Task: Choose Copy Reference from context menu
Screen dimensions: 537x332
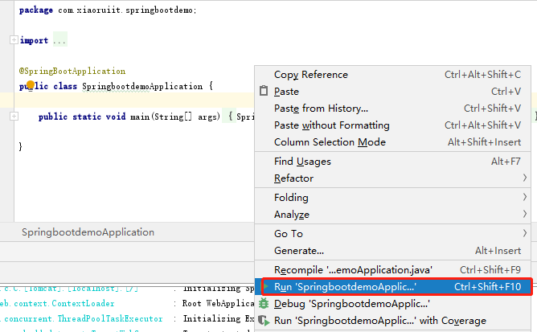Action: tap(393, 74)
